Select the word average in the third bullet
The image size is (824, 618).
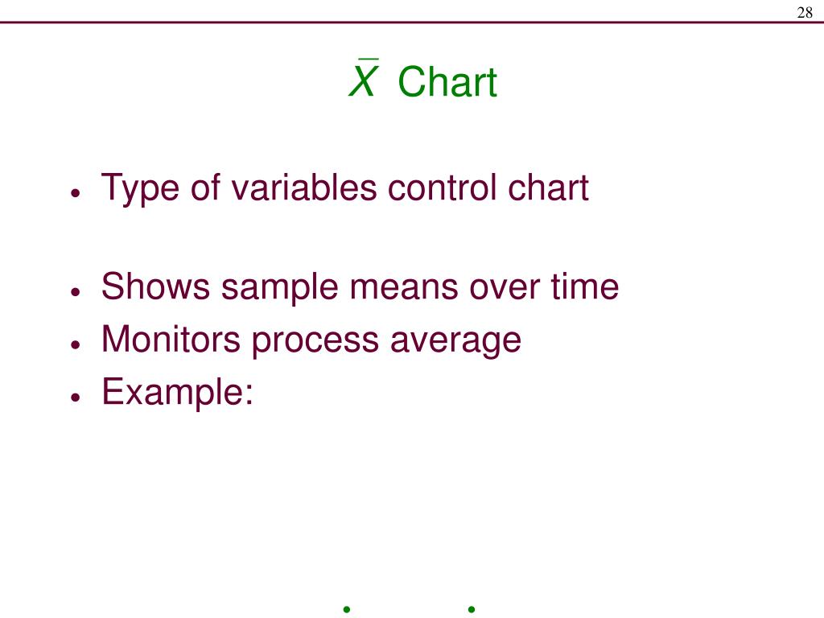455,343
